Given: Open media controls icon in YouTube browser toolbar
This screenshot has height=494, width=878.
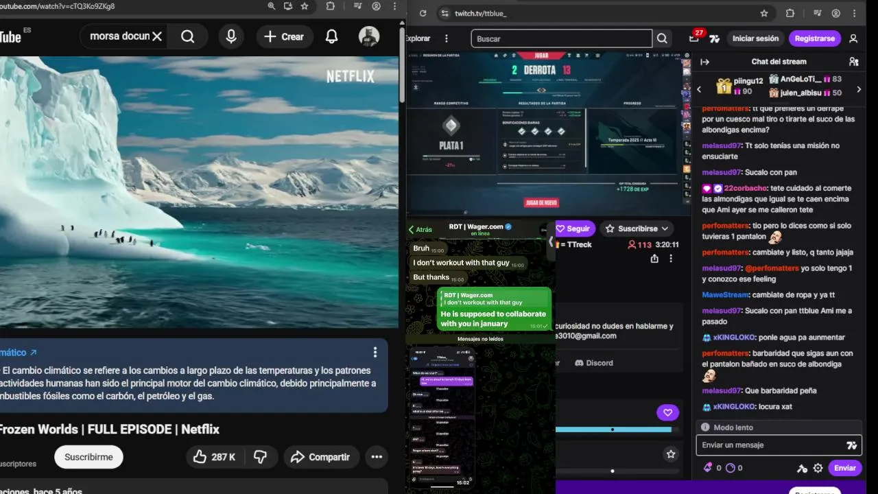Looking at the screenshot, I should (357, 6).
